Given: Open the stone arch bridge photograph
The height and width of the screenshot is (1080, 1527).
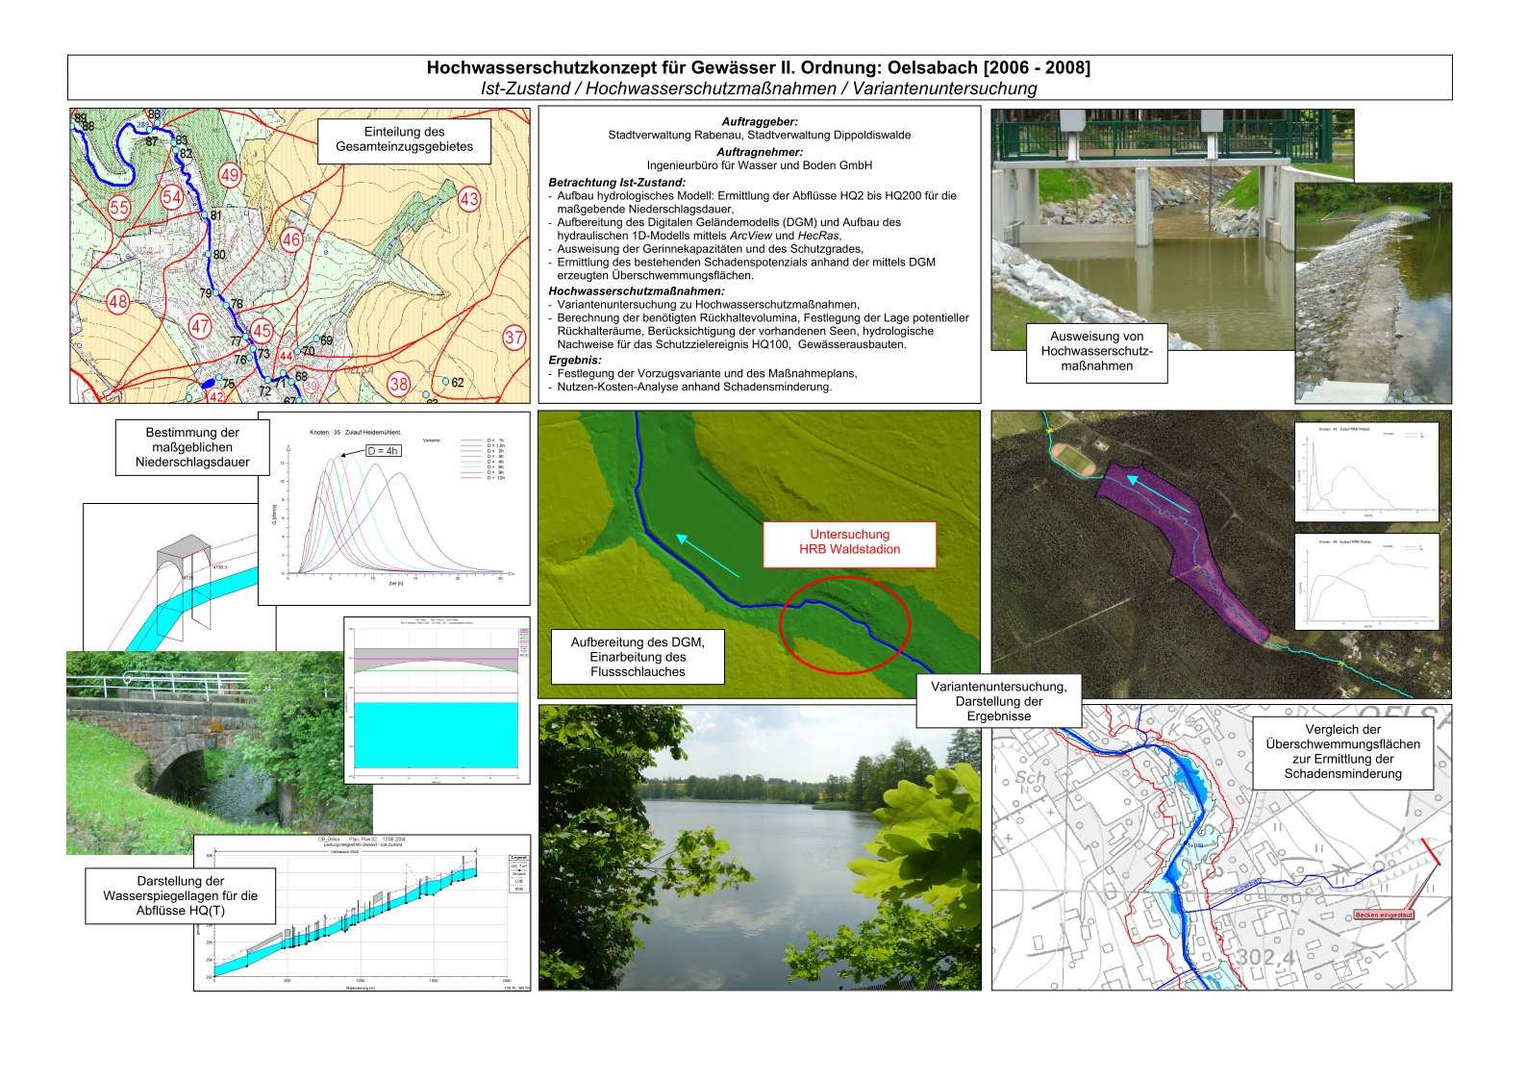Looking at the screenshot, I should pyautogui.click(x=192, y=750).
